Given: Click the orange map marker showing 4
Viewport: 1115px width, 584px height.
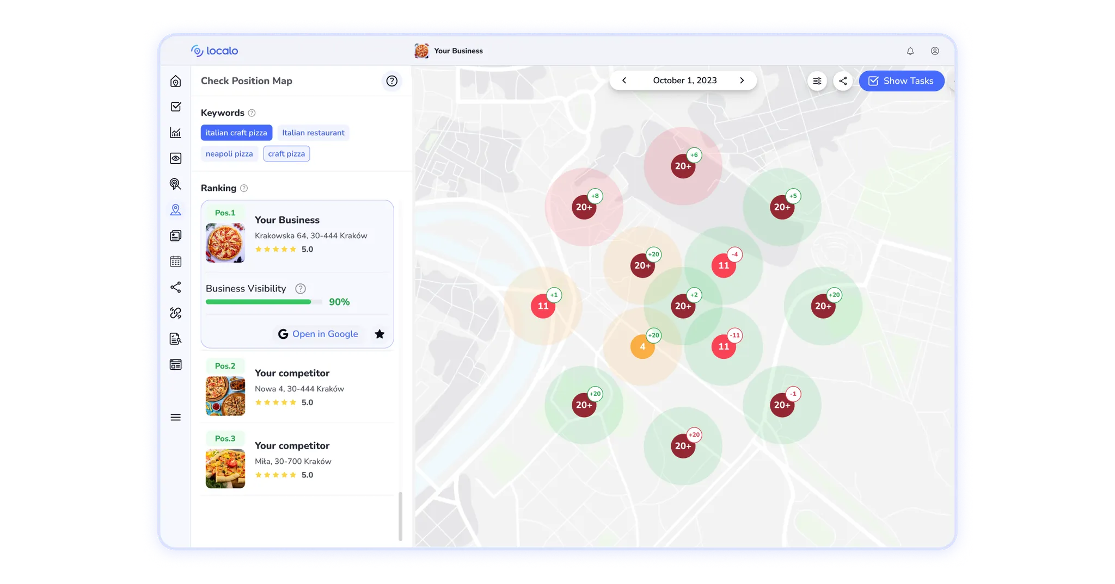Looking at the screenshot, I should tap(642, 347).
